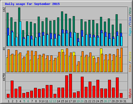Select day label "18" on the x-axis
The image size is (133, 104).
tap(74, 101)
